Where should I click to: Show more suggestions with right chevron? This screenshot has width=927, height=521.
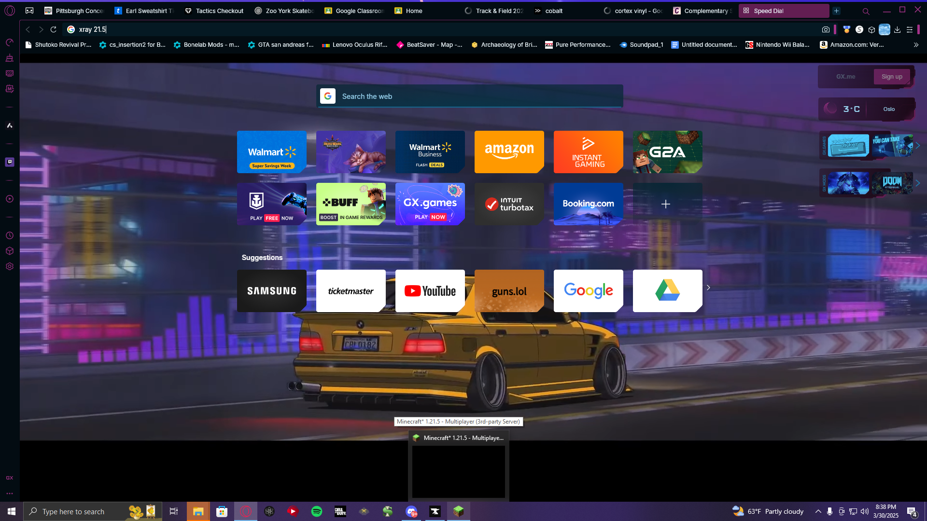pos(708,288)
